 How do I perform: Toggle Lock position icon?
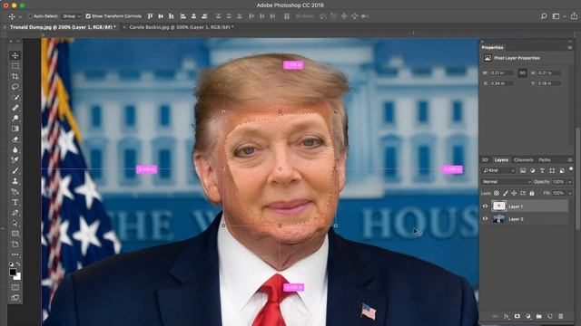pyautogui.click(x=514, y=193)
